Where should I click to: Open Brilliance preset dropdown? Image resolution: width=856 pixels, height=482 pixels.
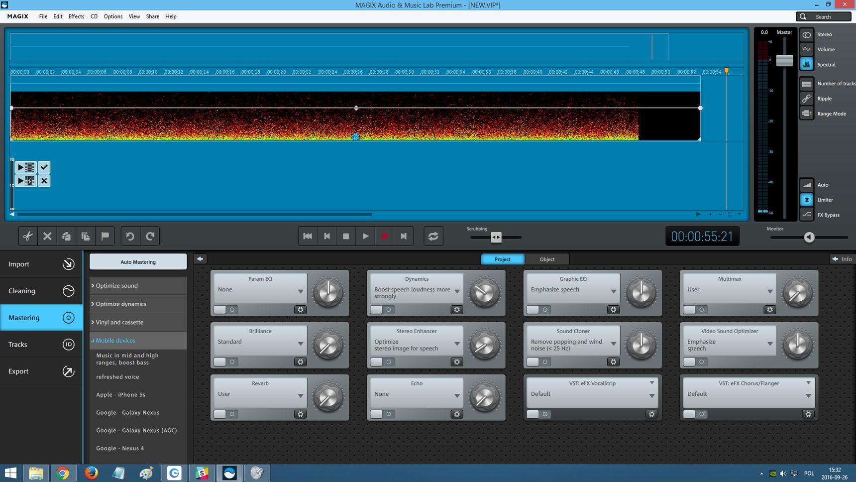click(x=300, y=344)
